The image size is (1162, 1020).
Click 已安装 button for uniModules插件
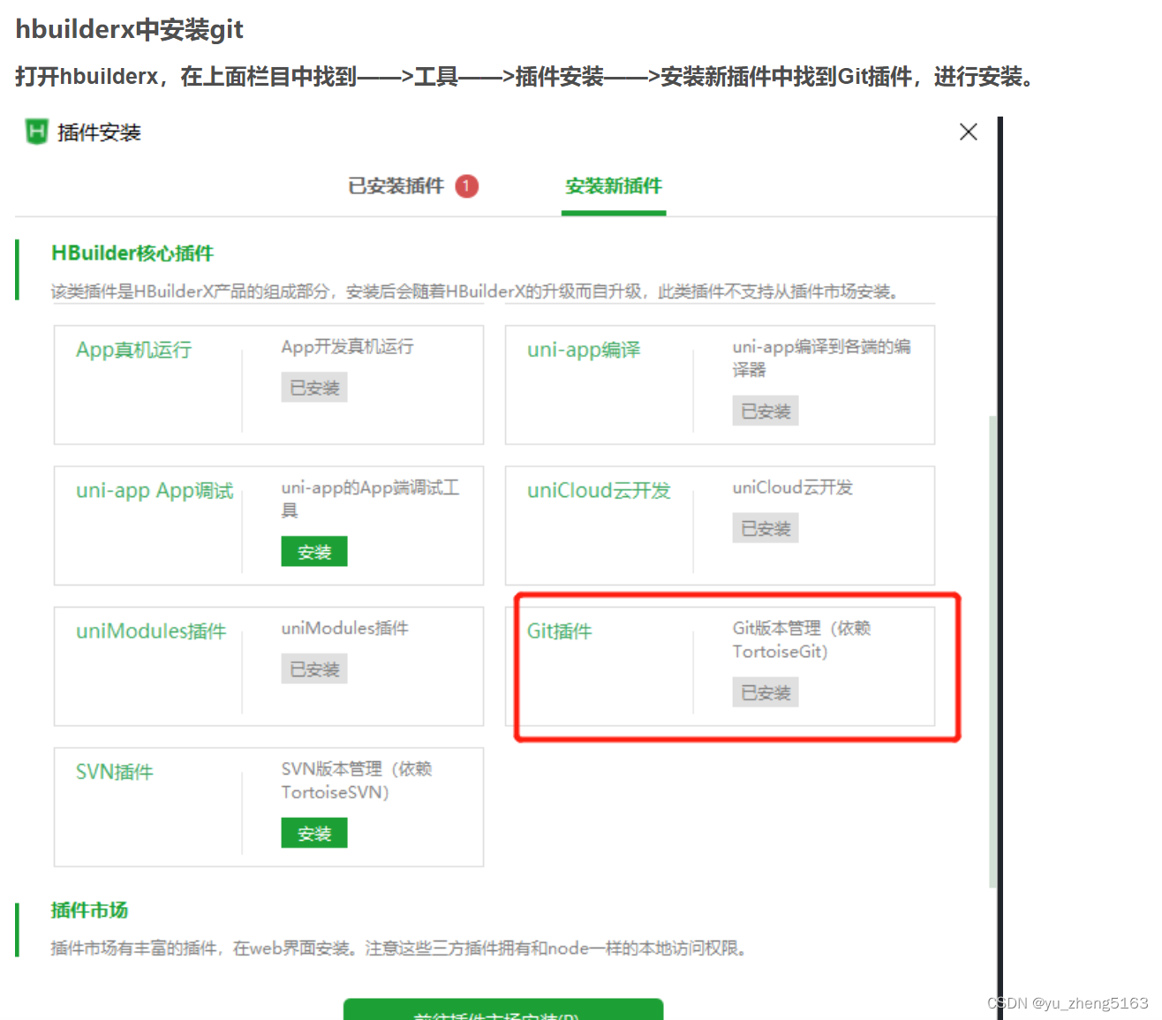coord(314,669)
